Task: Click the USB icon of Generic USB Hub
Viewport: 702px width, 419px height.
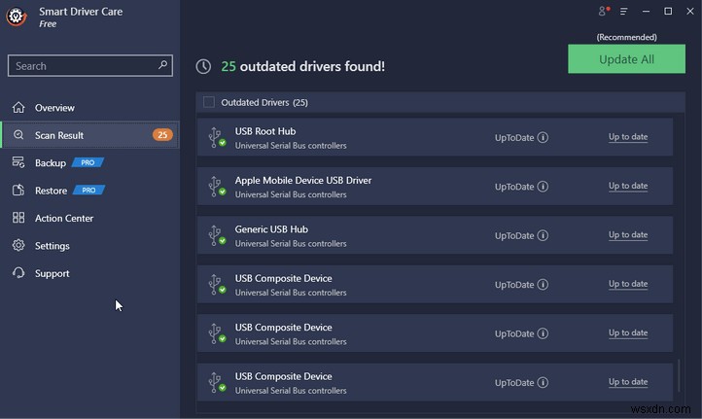Action: [217, 235]
